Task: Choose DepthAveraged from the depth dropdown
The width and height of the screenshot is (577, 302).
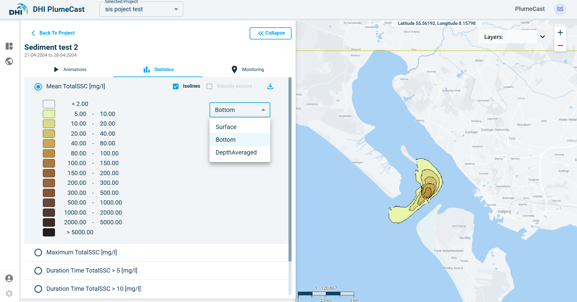Action: tap(236, 152)
